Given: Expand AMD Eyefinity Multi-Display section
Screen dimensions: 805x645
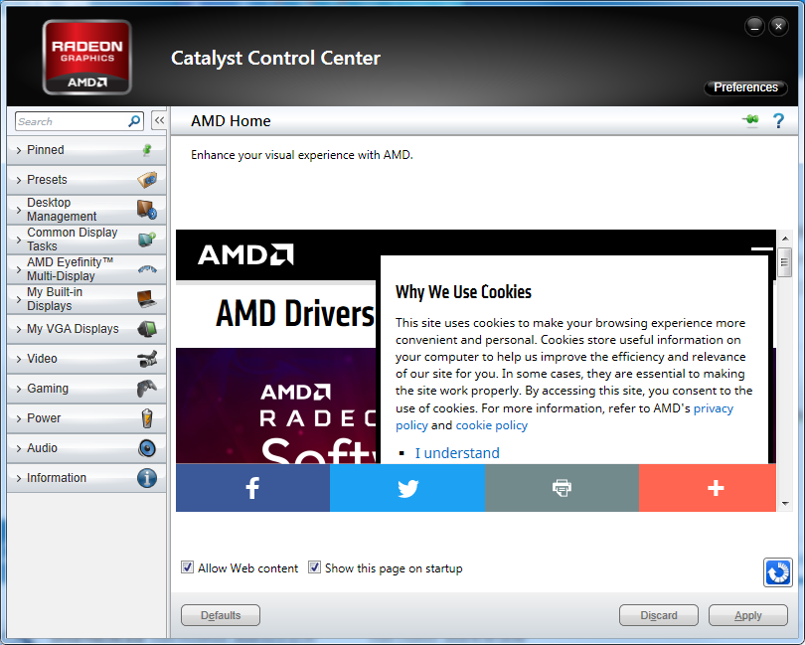Looking at the screenshot, I should pos(86,269).
